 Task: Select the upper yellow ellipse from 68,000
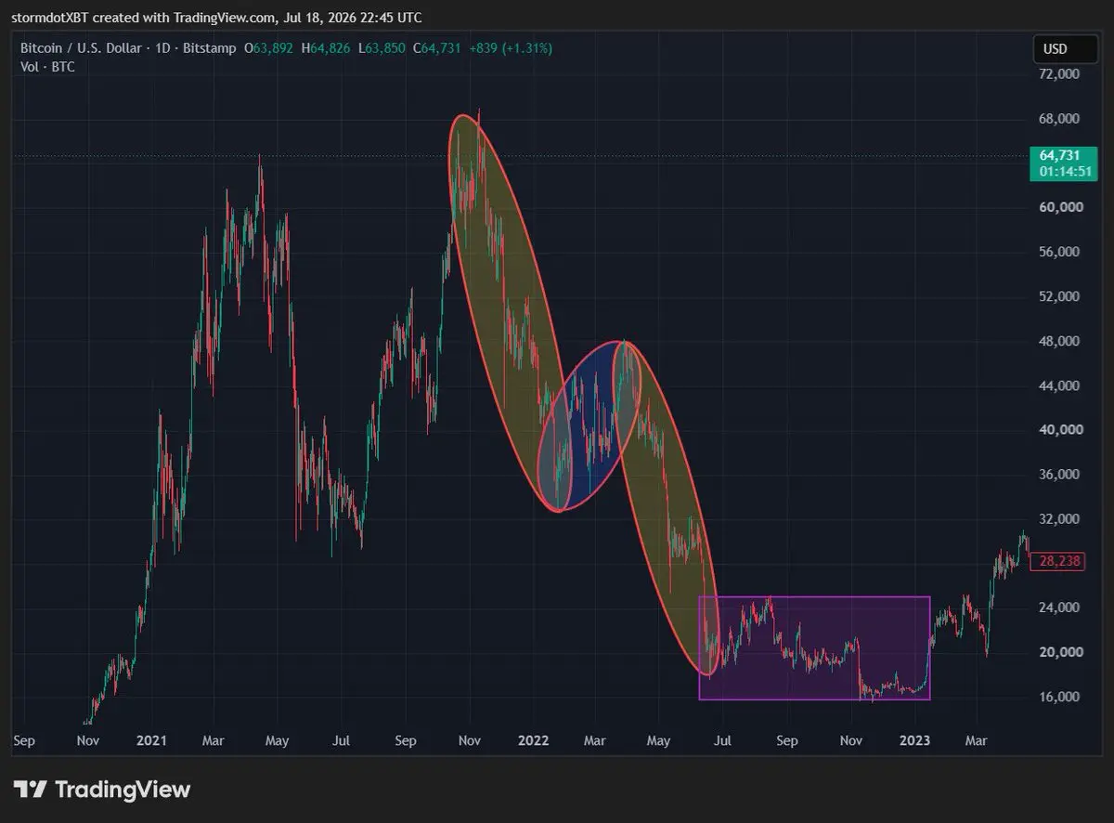510,313
